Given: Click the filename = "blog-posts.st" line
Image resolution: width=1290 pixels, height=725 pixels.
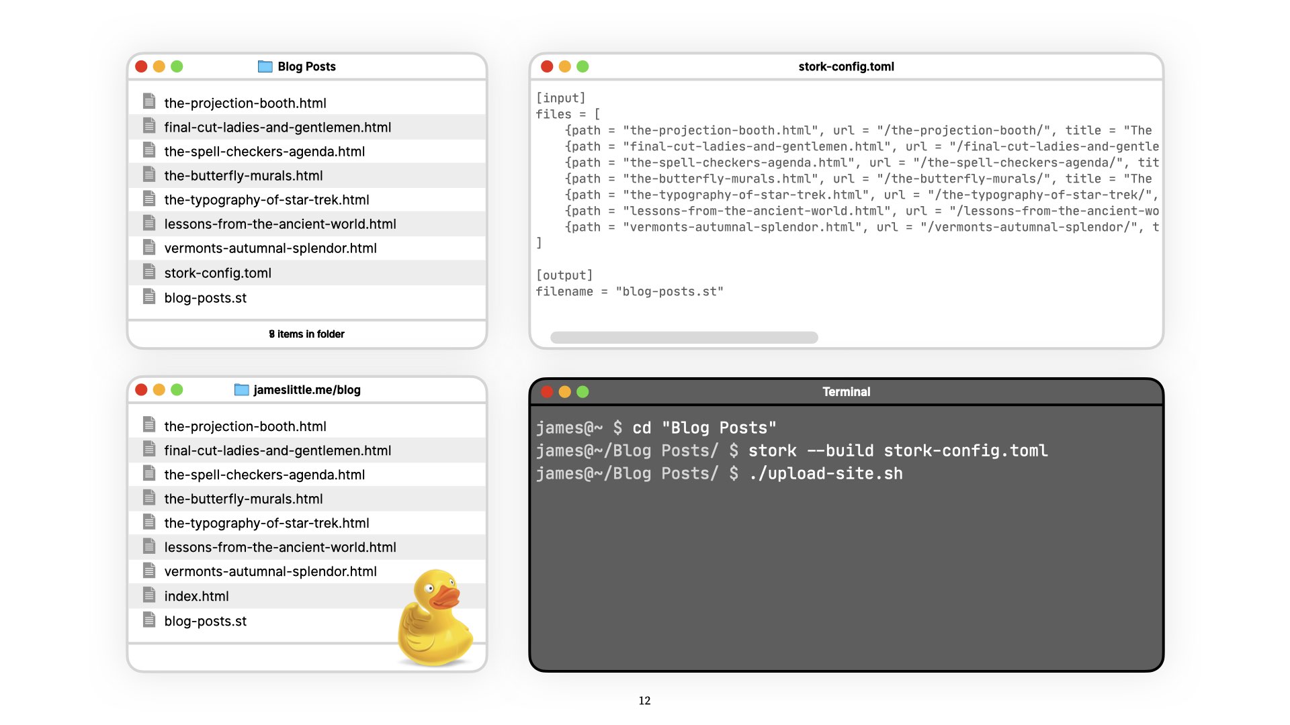Looking at the screenshot, I should pyautogui.click(x=630, y=291).
